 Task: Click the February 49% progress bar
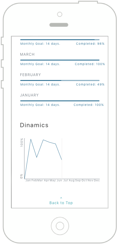pos(60,80)
